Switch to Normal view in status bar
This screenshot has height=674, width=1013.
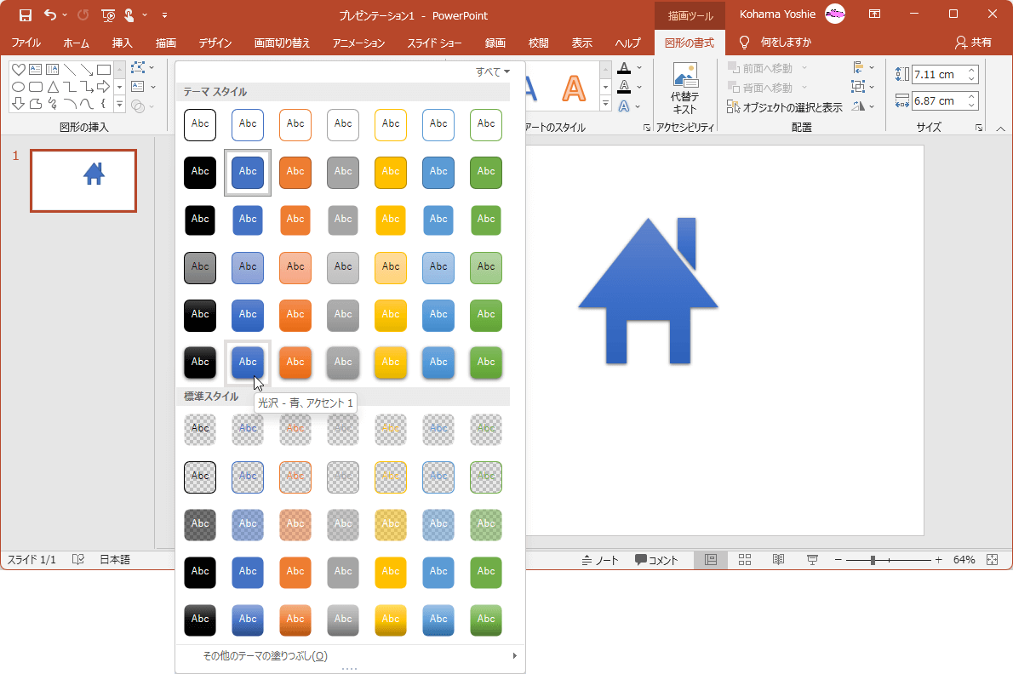tap(711, 560)
